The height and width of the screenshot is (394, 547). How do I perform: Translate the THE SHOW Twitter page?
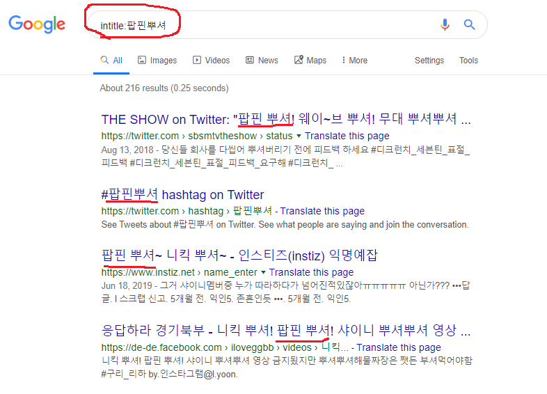(347, 136)
